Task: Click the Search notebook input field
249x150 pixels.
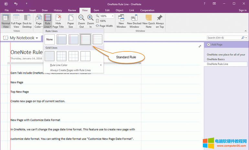Action: point(223,38)
